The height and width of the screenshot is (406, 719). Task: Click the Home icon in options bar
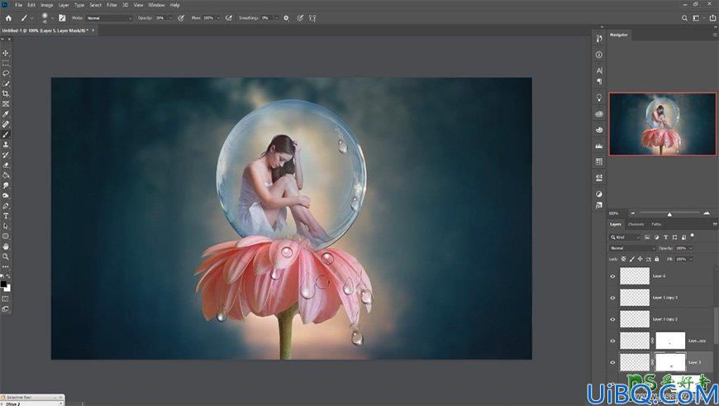click(8, 18)
